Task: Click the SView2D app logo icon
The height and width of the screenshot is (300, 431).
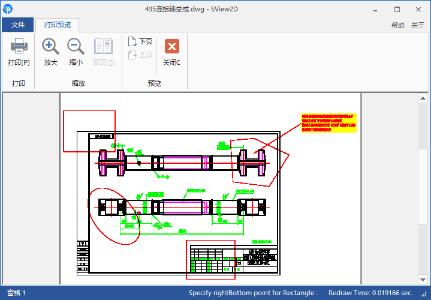Action: (x=8, y=9)
